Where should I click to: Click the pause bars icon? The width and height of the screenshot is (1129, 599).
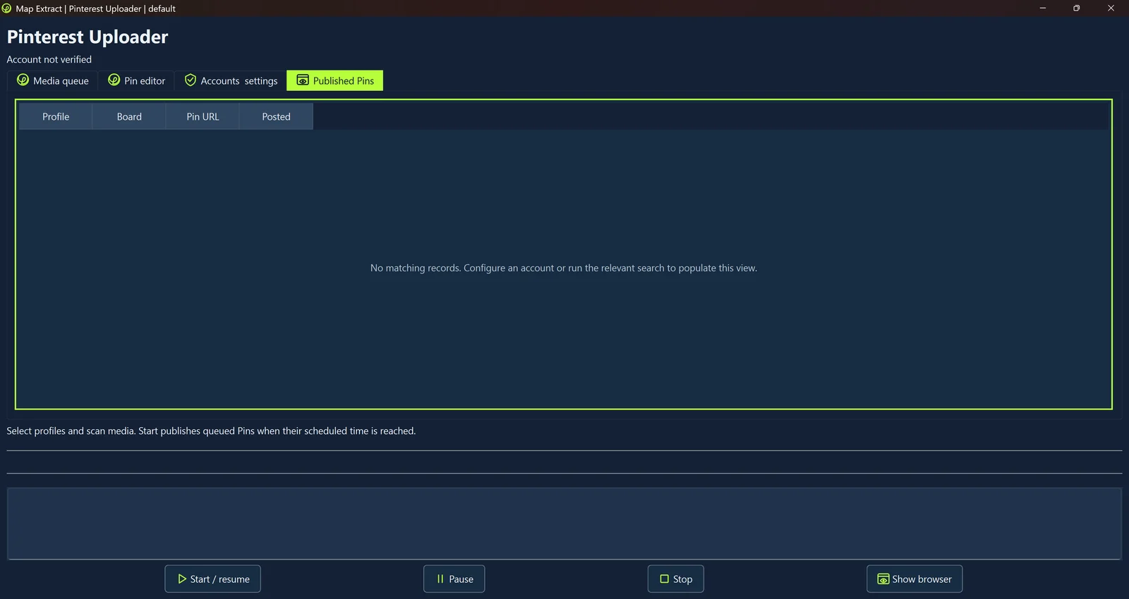440,579
